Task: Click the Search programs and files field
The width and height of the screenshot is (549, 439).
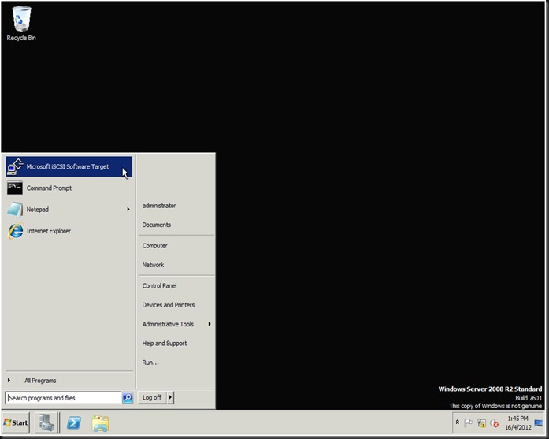Action: point(63,398)
